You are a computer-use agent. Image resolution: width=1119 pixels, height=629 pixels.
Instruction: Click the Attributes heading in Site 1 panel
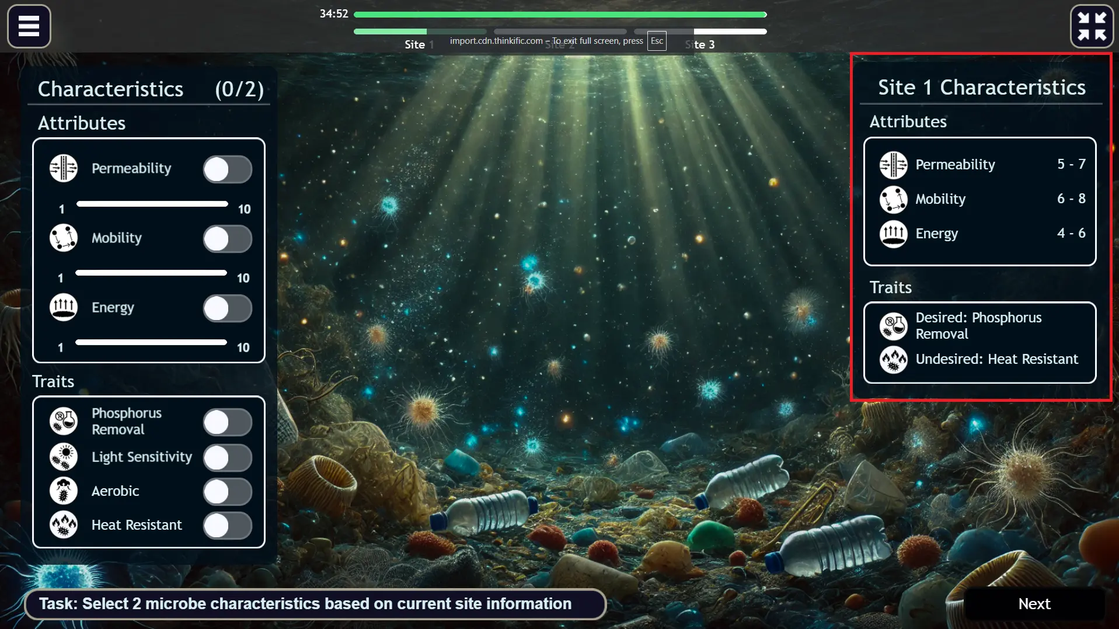[x=908, y=121]
